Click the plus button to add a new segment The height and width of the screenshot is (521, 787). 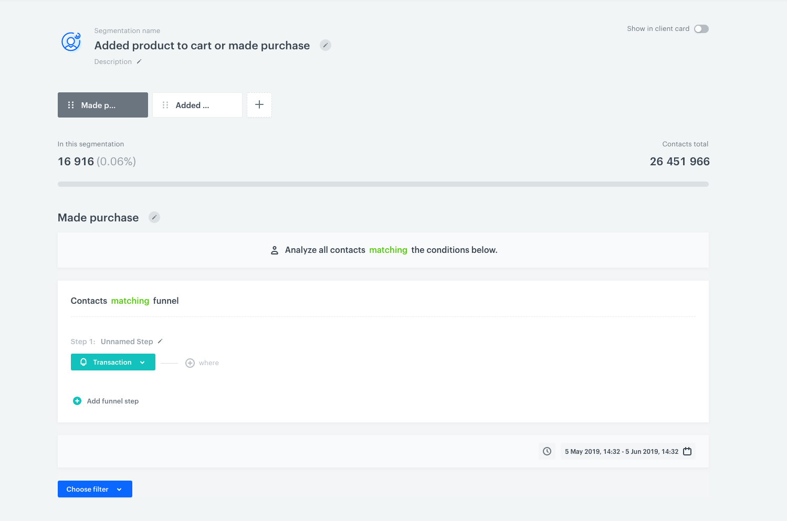(x=259, y=104)
